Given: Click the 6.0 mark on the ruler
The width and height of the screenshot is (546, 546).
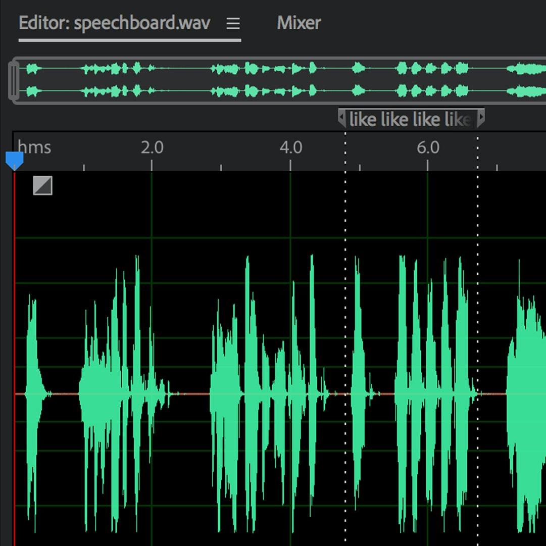Looking at the screenshot, I should click(x=428, y=148).
